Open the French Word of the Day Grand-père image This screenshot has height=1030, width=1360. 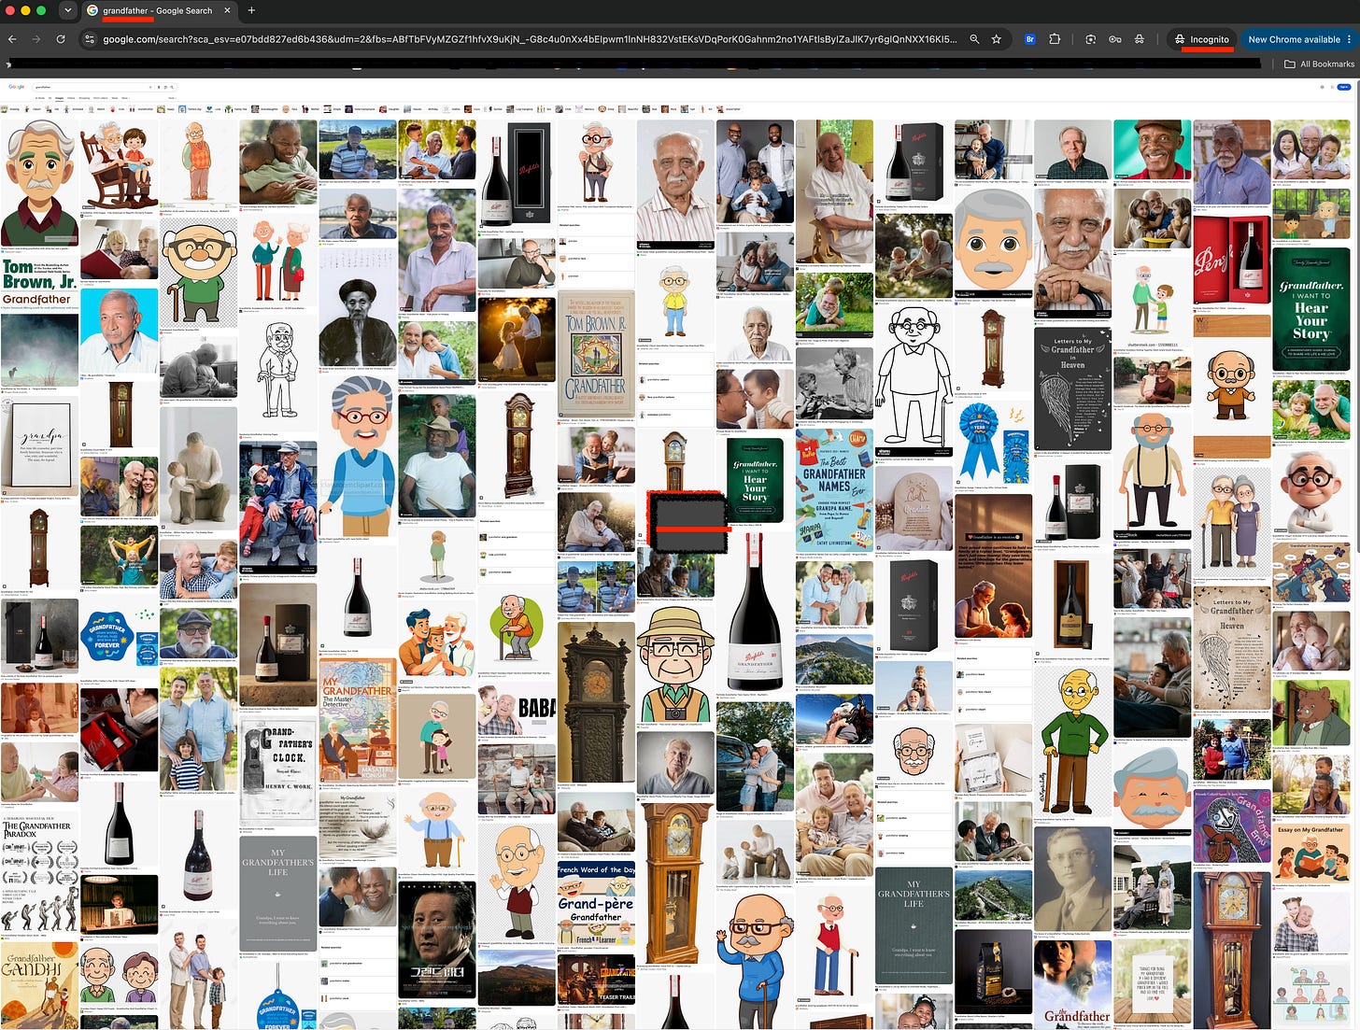pos(596,904)
